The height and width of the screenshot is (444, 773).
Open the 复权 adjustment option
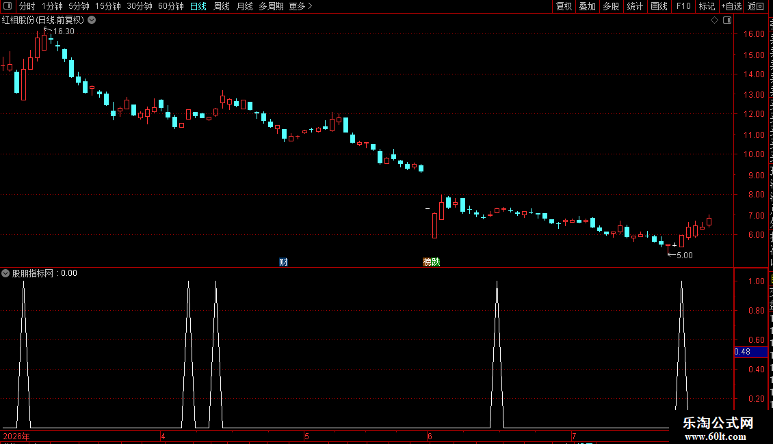(x=564, y=6)
